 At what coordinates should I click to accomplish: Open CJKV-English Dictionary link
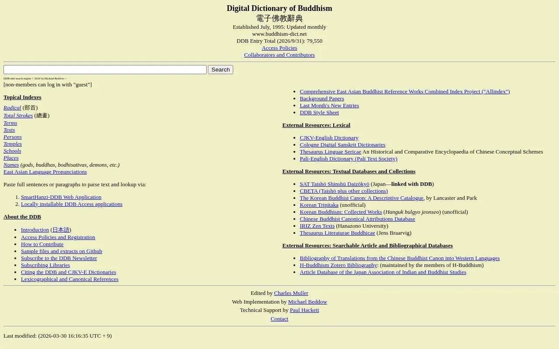click(329, 138)
